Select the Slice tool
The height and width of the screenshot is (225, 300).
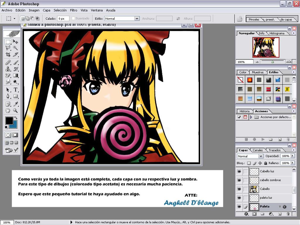(x=16, y=54)
